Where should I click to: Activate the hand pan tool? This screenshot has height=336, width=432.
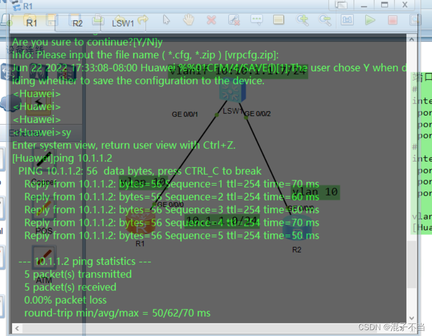tap(189, 20)
